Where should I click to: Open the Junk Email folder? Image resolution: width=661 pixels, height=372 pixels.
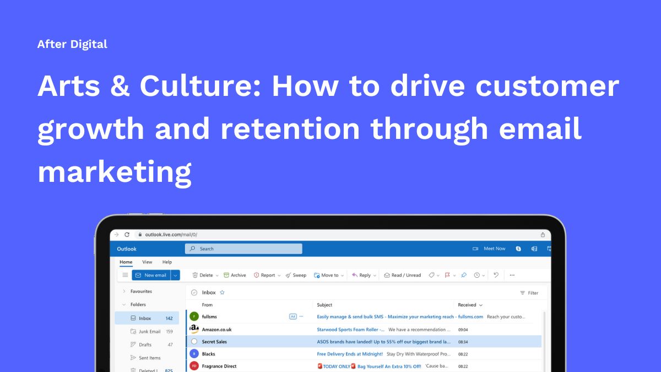point(147,331)
